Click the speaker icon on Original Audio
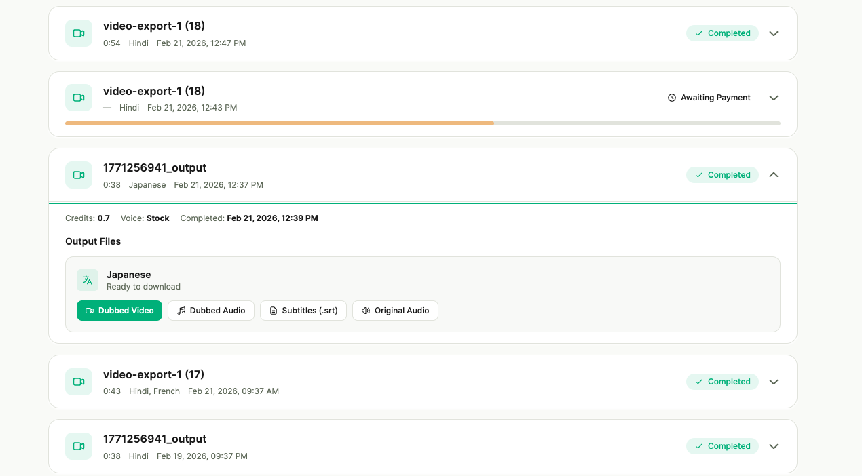The width and height of the screenshot is (862, 476). pos(365,310)
